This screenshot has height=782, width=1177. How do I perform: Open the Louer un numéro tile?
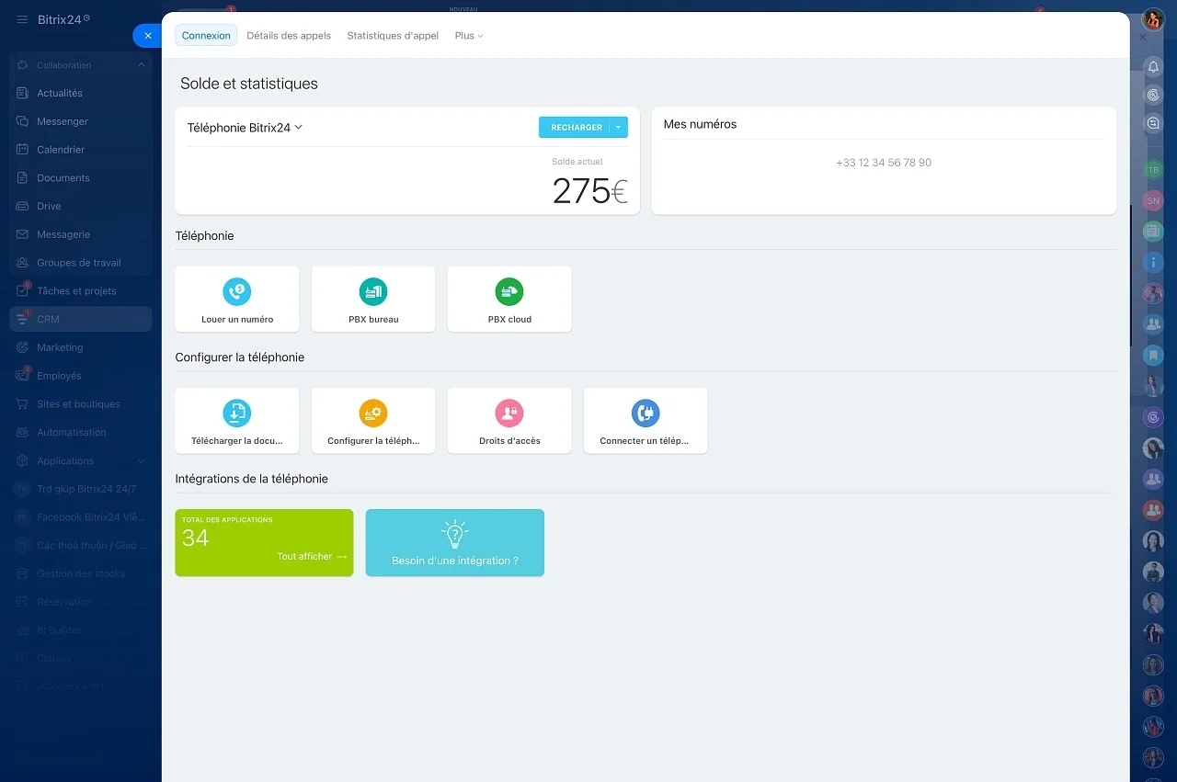pyautogui.click(x=237, y=299)
